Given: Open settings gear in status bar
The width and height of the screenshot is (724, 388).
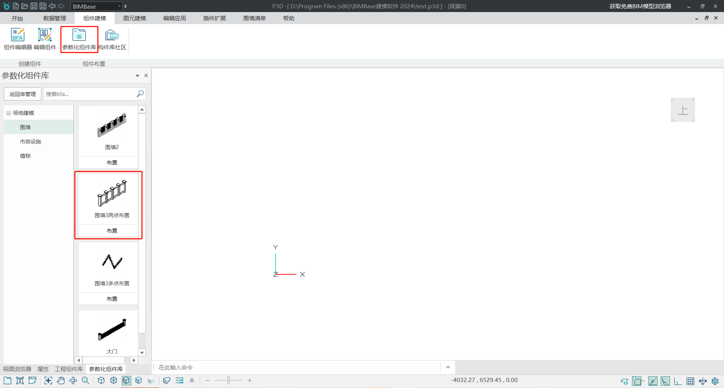Looking at the screenshot, I should 715,381.
